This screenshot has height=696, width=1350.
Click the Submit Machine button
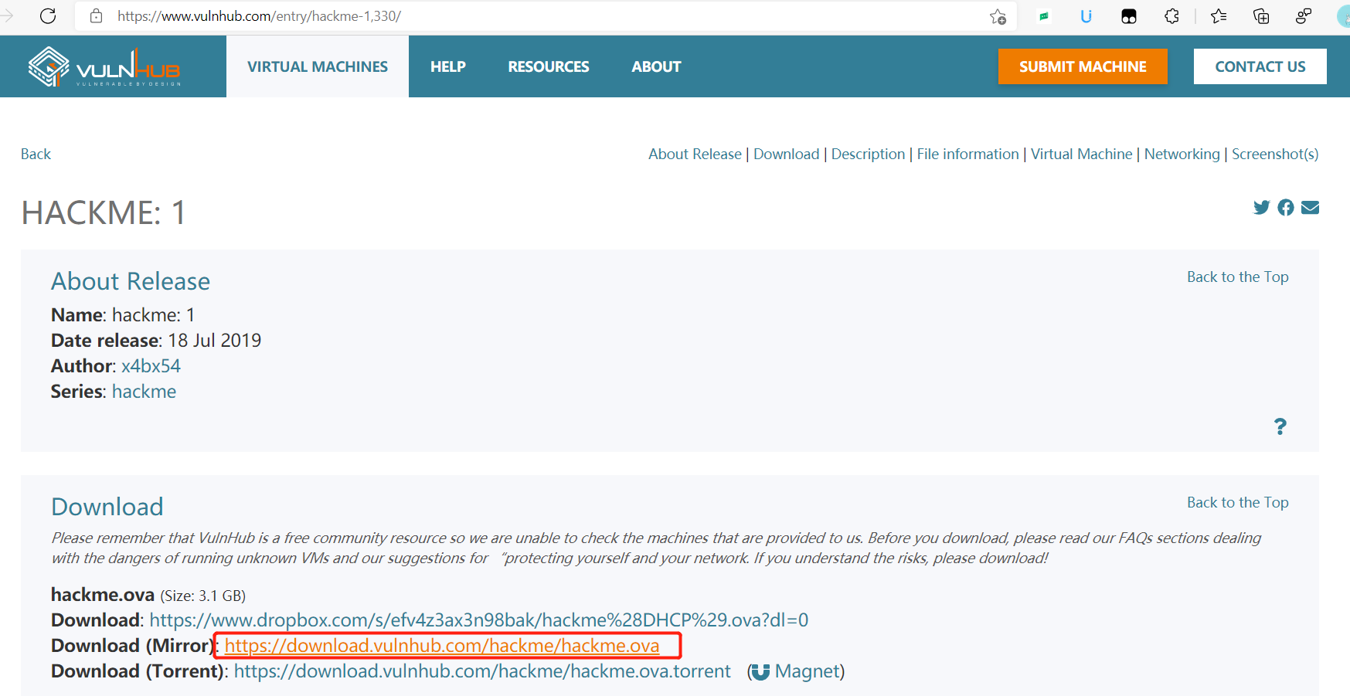point(1083,66)
